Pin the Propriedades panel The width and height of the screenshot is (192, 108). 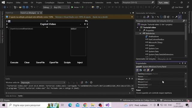coord(183,63)
